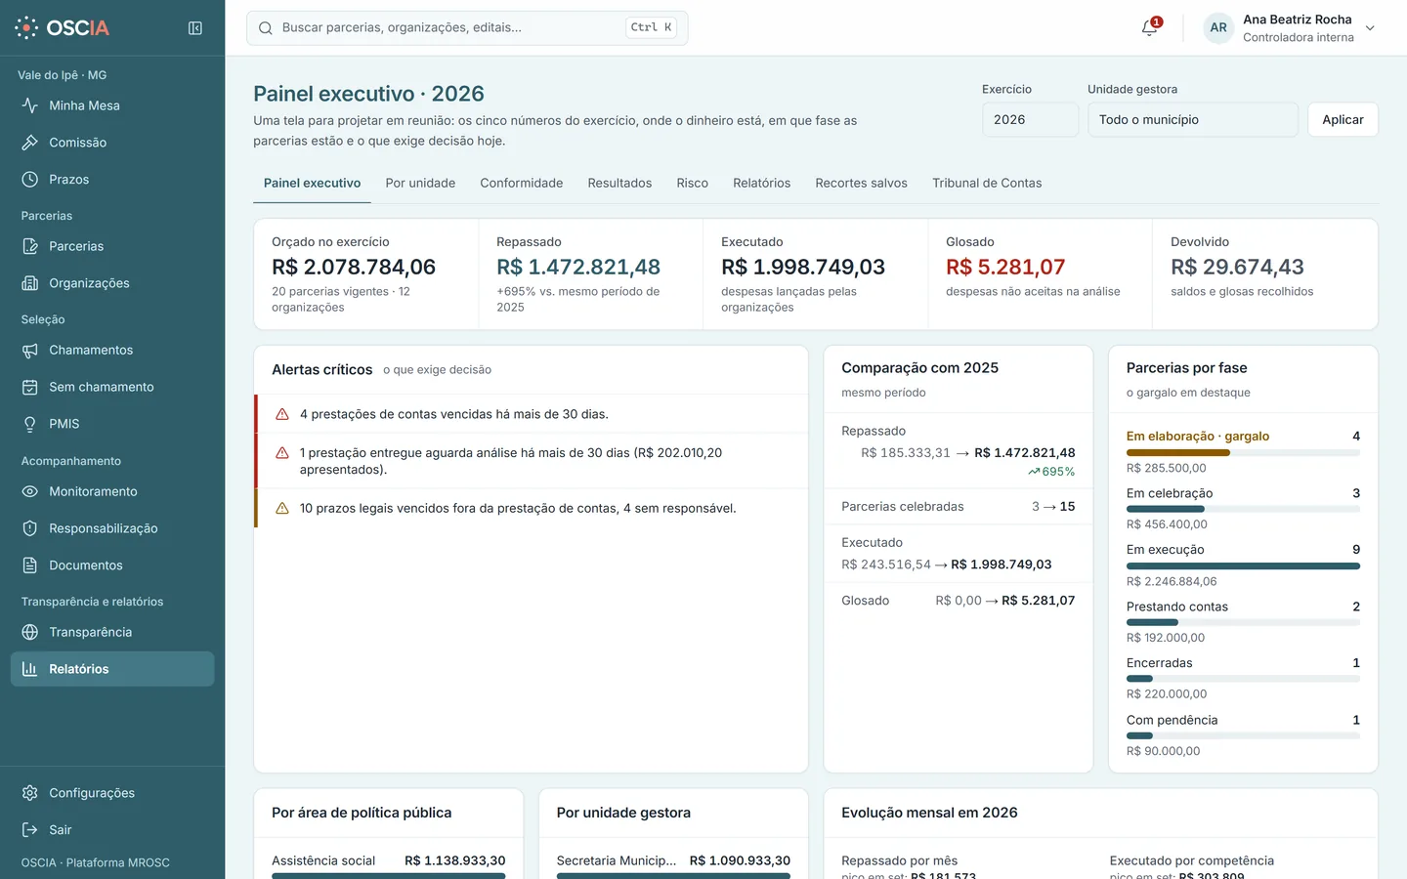This screenshot has height=879, width=1407.
Task: Open Organizações in the sidebar
Action: tap(112, 283)
